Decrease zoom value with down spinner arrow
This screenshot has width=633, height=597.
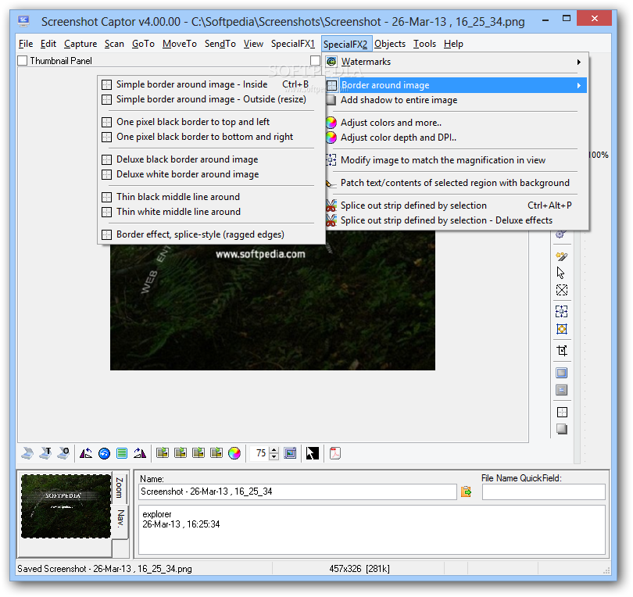click(x=274, y=456)
